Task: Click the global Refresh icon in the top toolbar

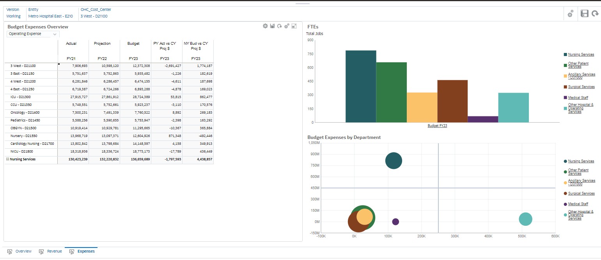Action: click(x=595, y=13)
